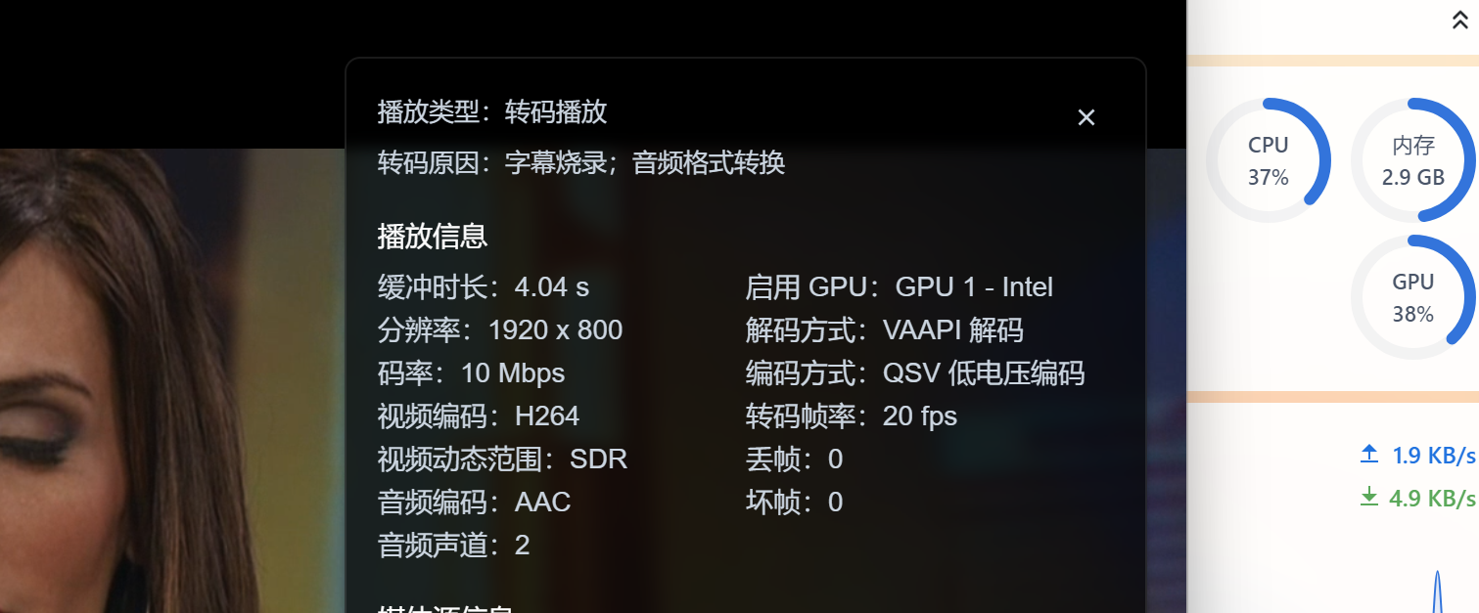Click the memory 2.9 GB gauge

pyautogui.click(x=1412, y=160)
